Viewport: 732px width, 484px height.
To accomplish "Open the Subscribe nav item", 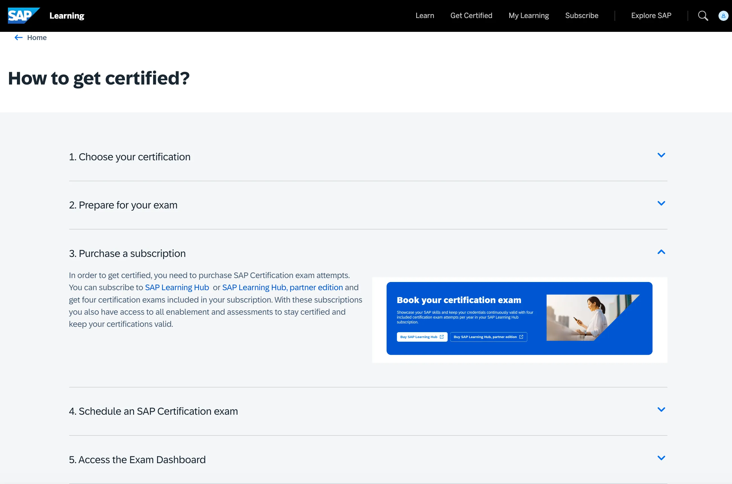I will (582, 15).
